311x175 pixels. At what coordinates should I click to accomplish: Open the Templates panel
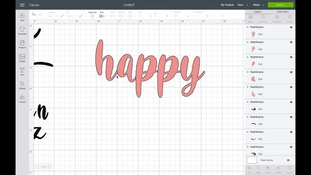22,31
